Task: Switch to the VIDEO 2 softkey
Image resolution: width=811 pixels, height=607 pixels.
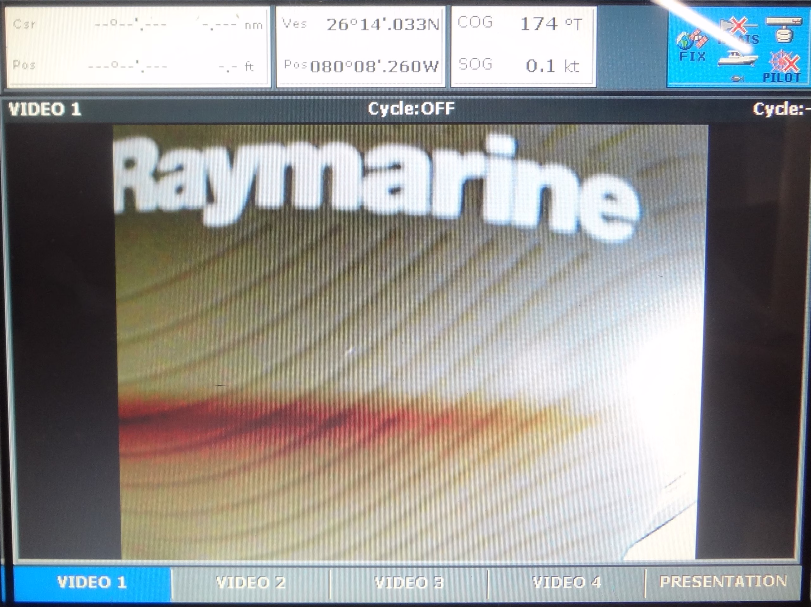Action: pyautogui.click(x=251, y=582)
